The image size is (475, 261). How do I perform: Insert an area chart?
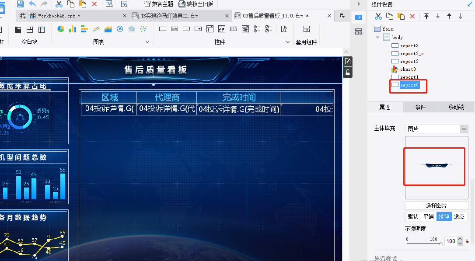click(x=108, y=29)
